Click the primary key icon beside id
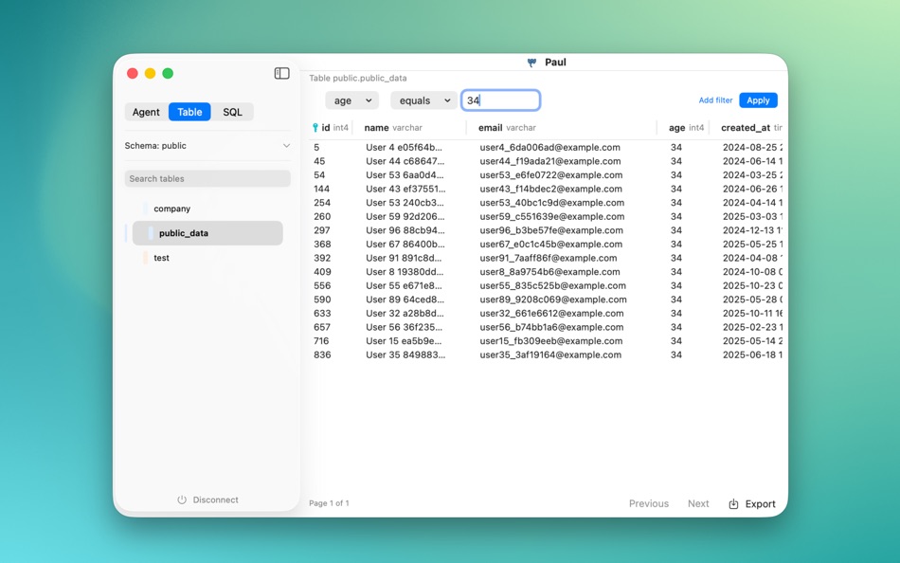This screenshot has height=563, width=900. [x=315, y=128]
